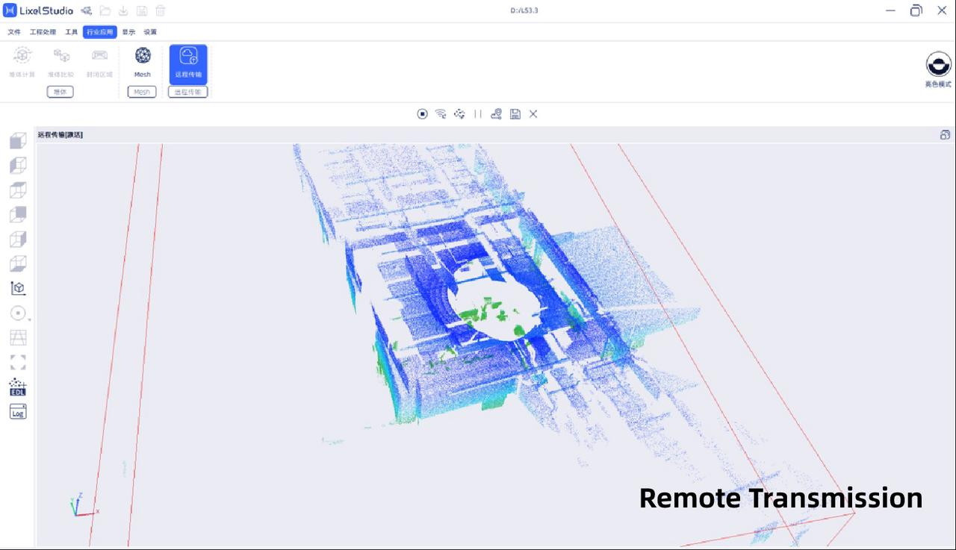This screenshot has width=956, height=550.
Task: Open the 文件 menu
Action: click(x=14, y=32)
